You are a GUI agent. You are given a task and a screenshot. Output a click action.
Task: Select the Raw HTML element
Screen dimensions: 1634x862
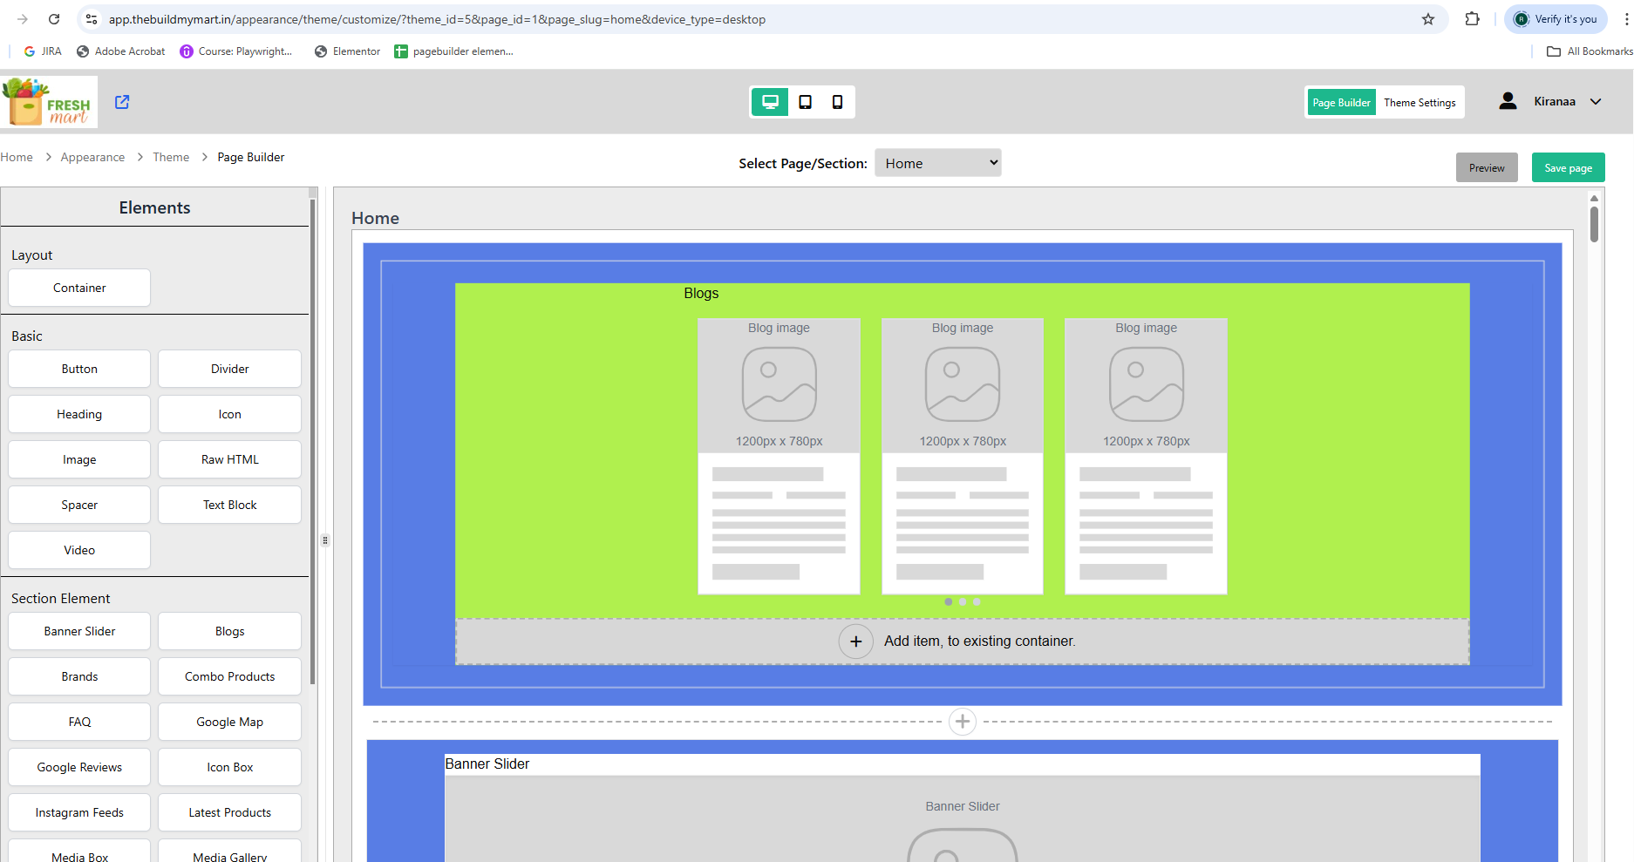click(x=230, y=459)
